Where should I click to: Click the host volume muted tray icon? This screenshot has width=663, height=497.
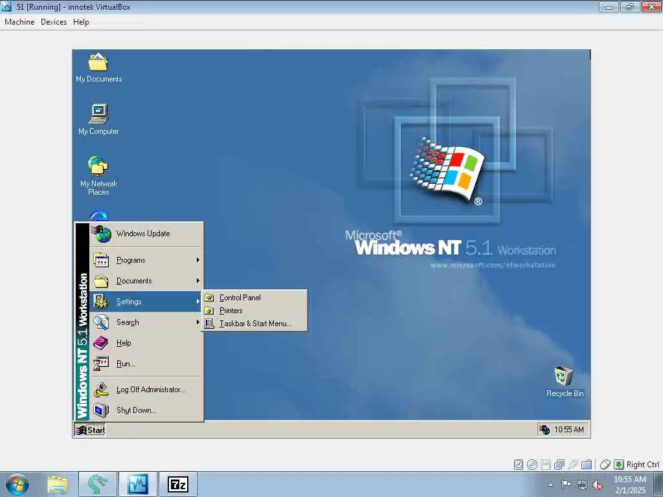598,485
